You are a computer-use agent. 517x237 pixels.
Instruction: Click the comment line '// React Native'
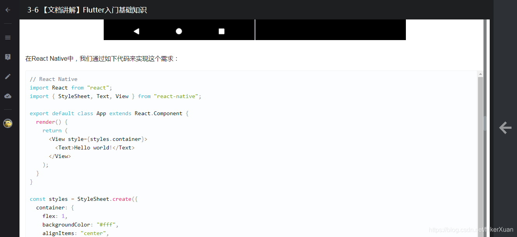(x=53, y=79)
